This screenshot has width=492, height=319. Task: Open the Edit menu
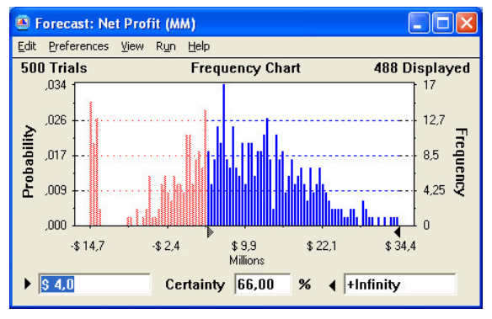(x=27, y=46)
